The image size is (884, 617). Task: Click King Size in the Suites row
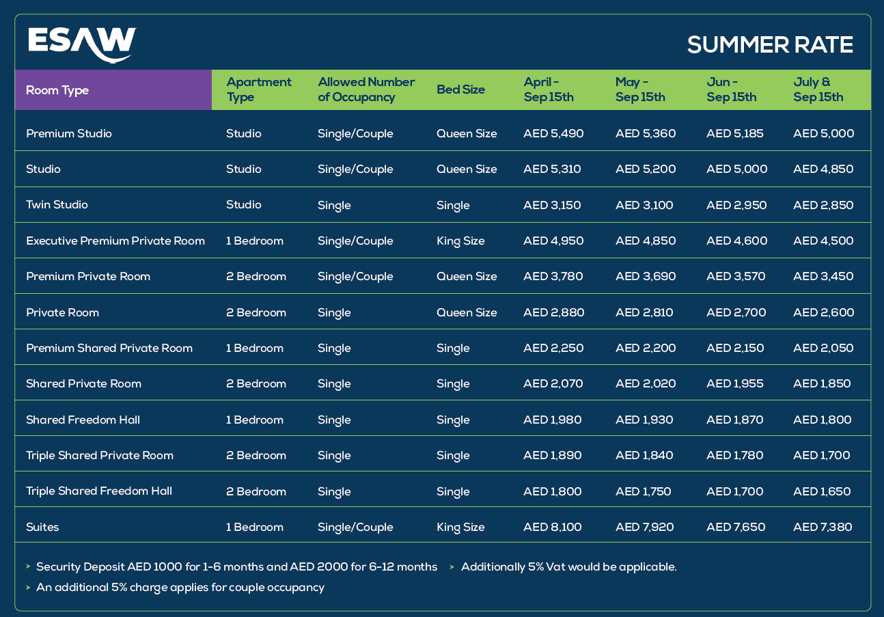(460, 527)
